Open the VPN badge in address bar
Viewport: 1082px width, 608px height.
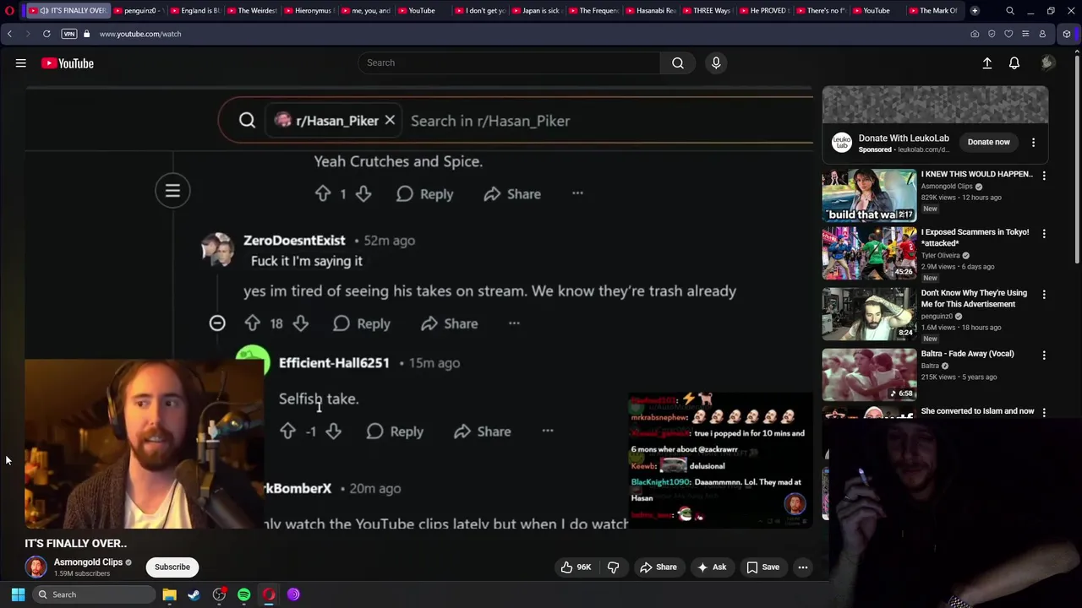click(69, 34)
